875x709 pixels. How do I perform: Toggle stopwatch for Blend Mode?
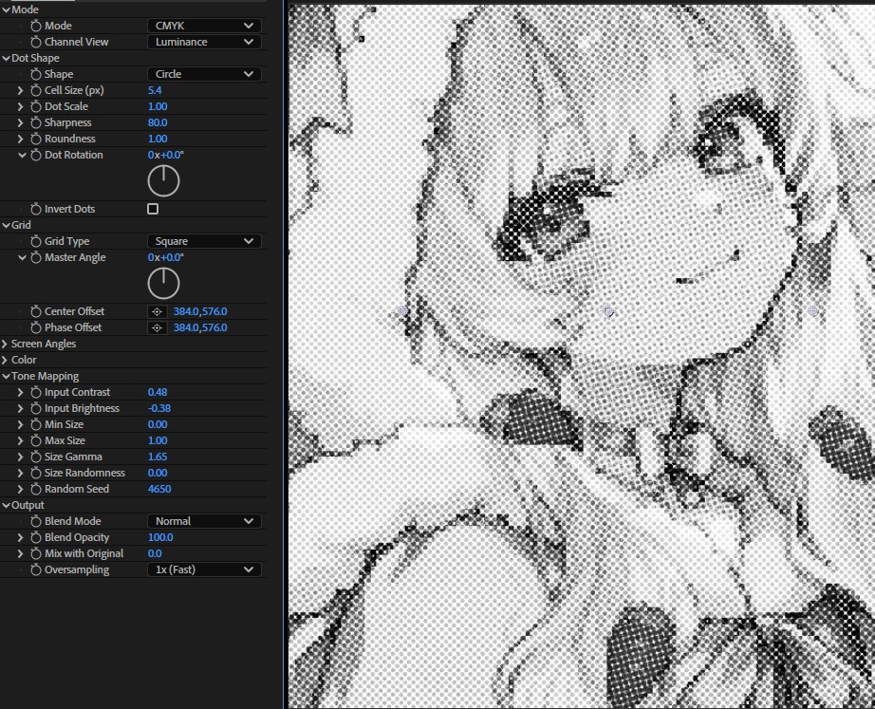pyautogui.click(x=36, y=521)
